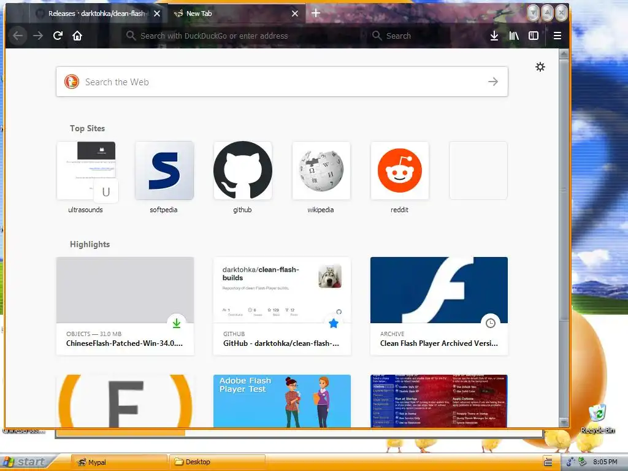The height and width of the screenshot is (471, 628).
Task: Open GitHub darktohka/clean-flash highlight card
Action: tap(282, 306)
